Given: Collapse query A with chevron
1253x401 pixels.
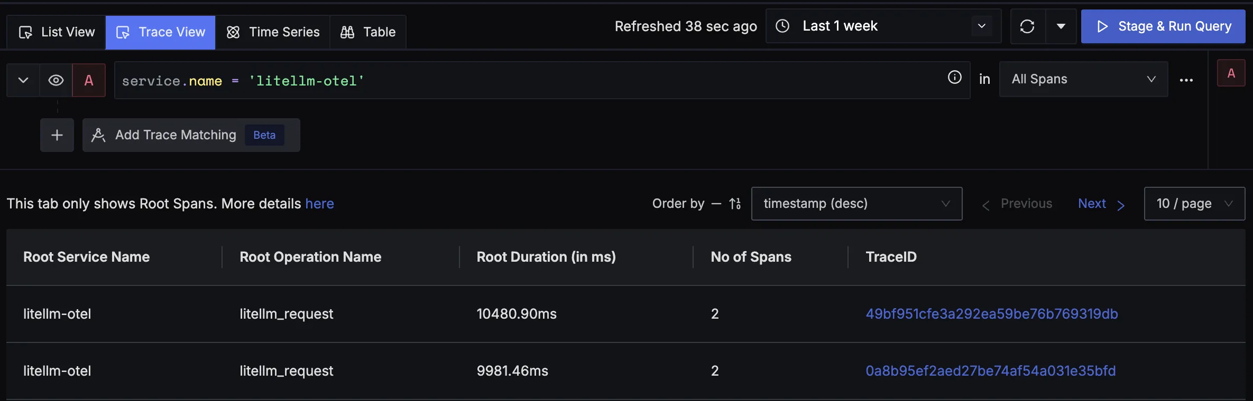Looking at the screenshot, I should click(23, 80).
